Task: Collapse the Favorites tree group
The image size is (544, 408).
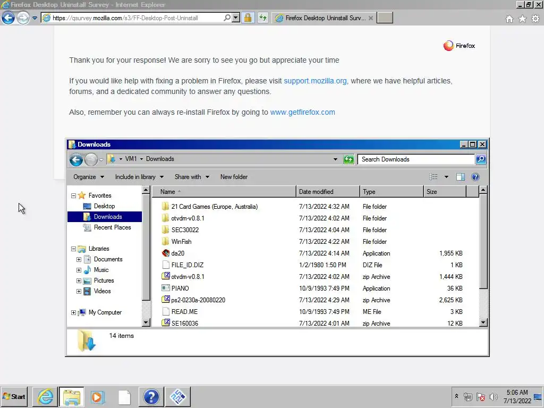Action: [x=73, y=195]
